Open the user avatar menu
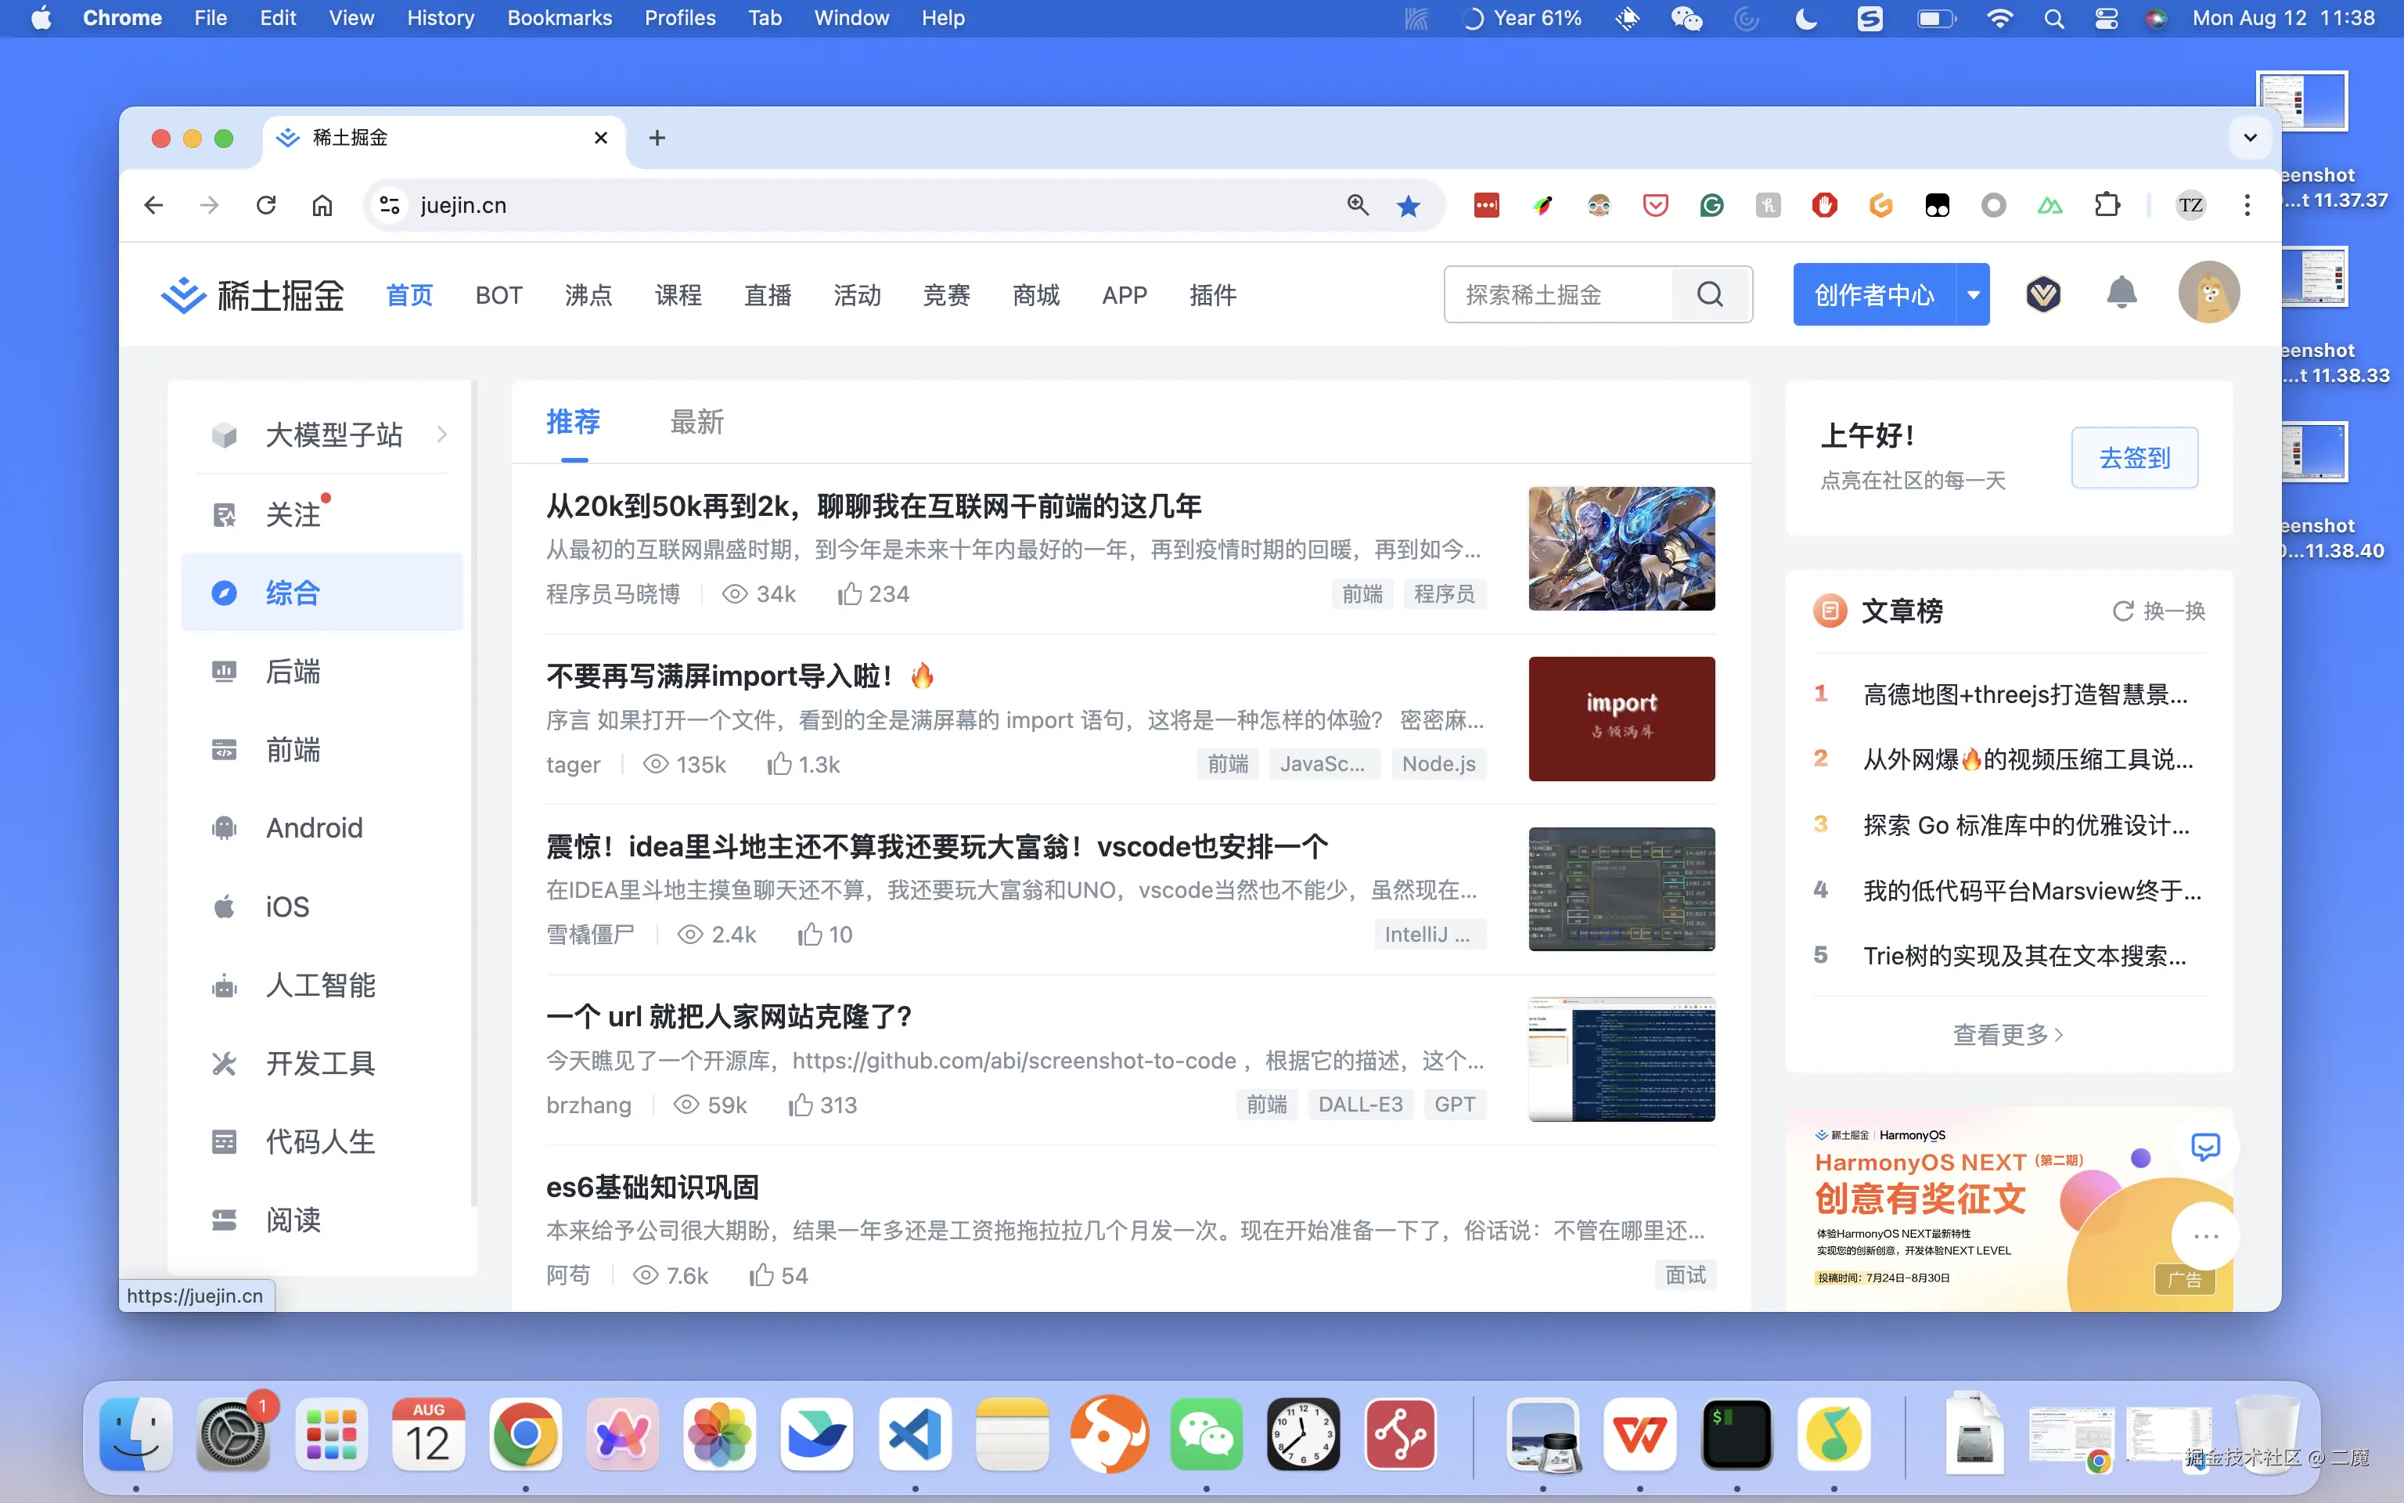The width and height of the screenshot is (2404, 1503). pos(2208,294)
